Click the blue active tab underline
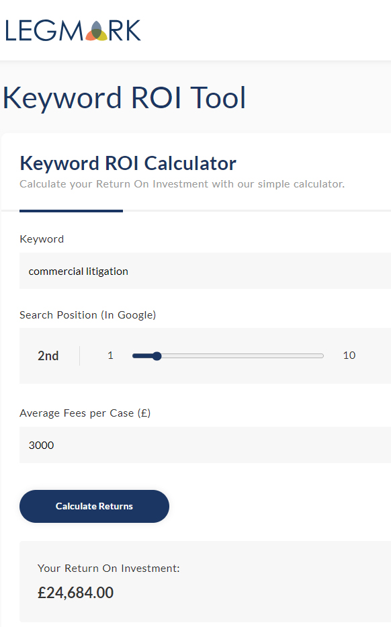Image resolution: width=391 pixels, height=627 pixels. click(71, 211)
